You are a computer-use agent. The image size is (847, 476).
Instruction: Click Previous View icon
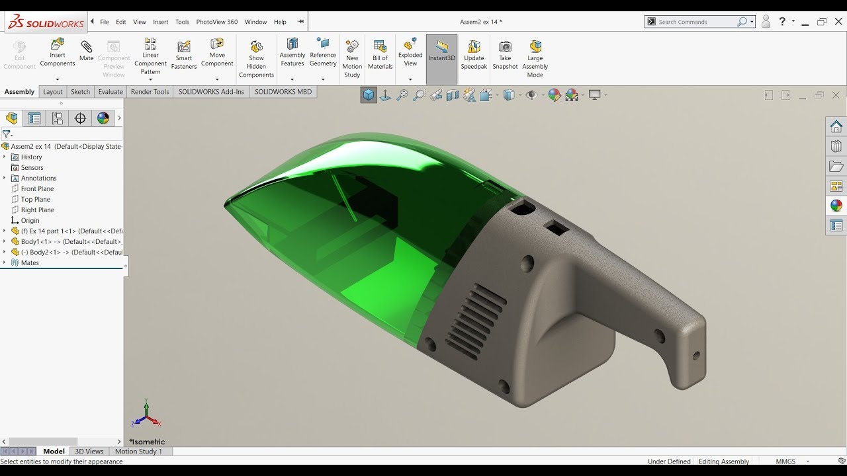pyautogui.click(x=436, y=95)
